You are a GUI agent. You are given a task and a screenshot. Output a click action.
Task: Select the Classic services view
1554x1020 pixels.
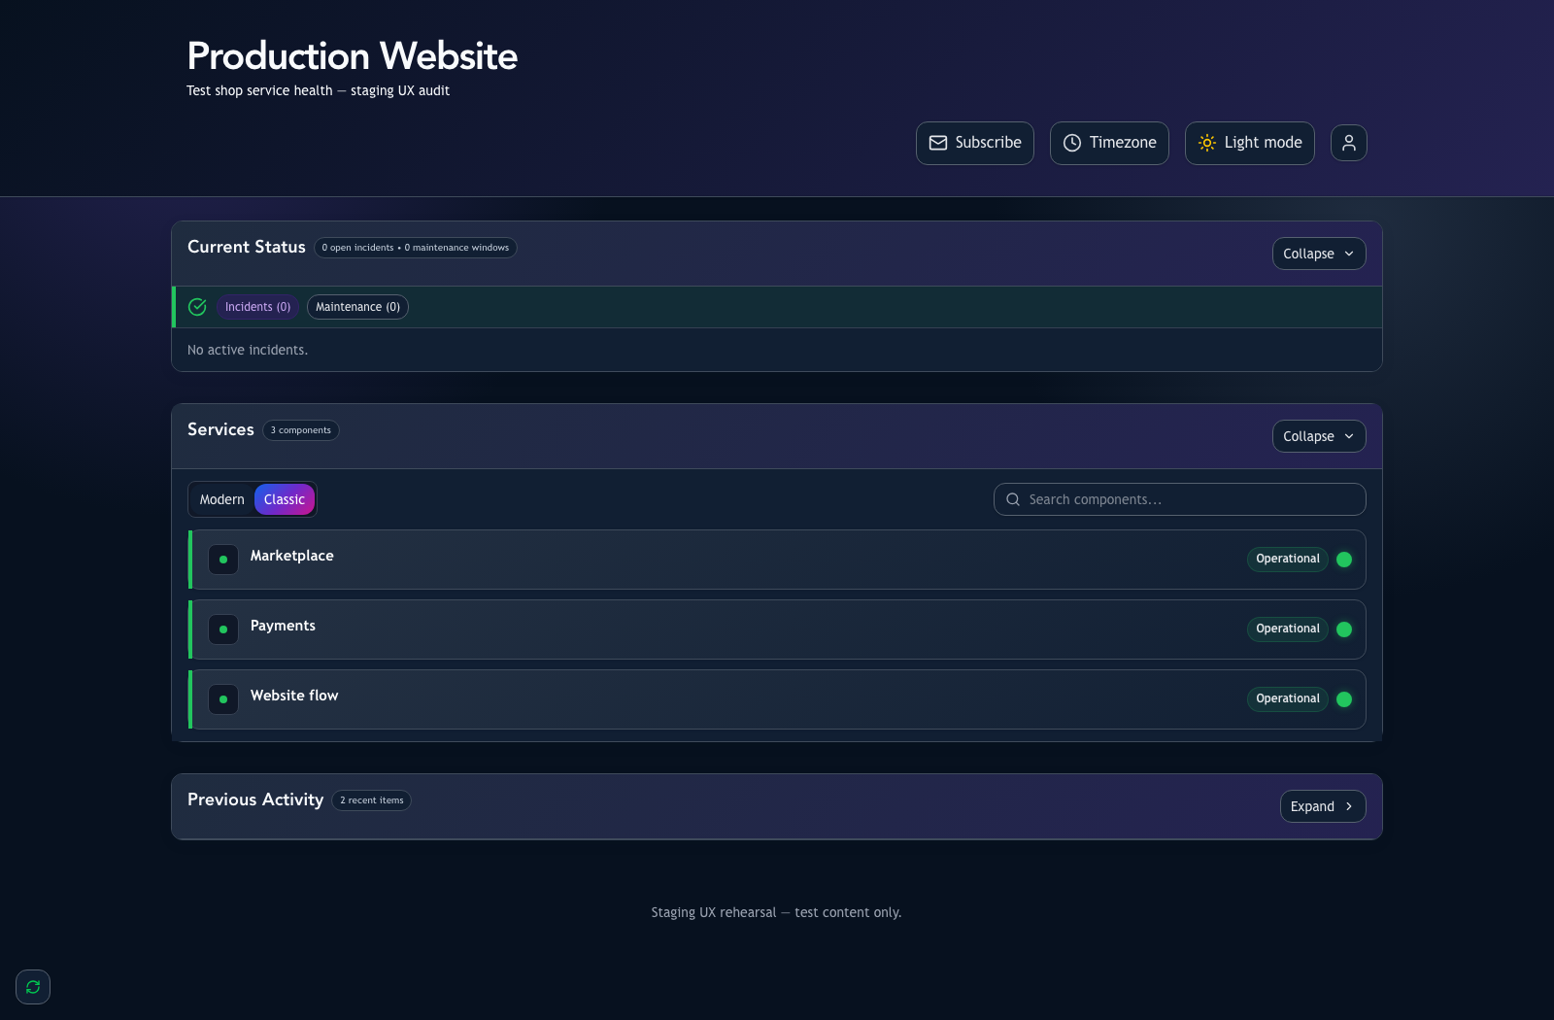tap(285, 499)
